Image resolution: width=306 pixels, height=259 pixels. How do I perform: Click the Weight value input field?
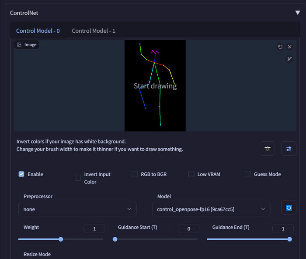pos(94,228)
